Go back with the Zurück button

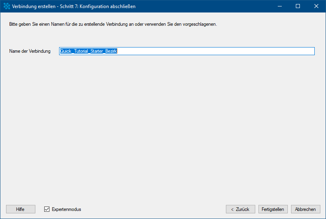(240, 209)
